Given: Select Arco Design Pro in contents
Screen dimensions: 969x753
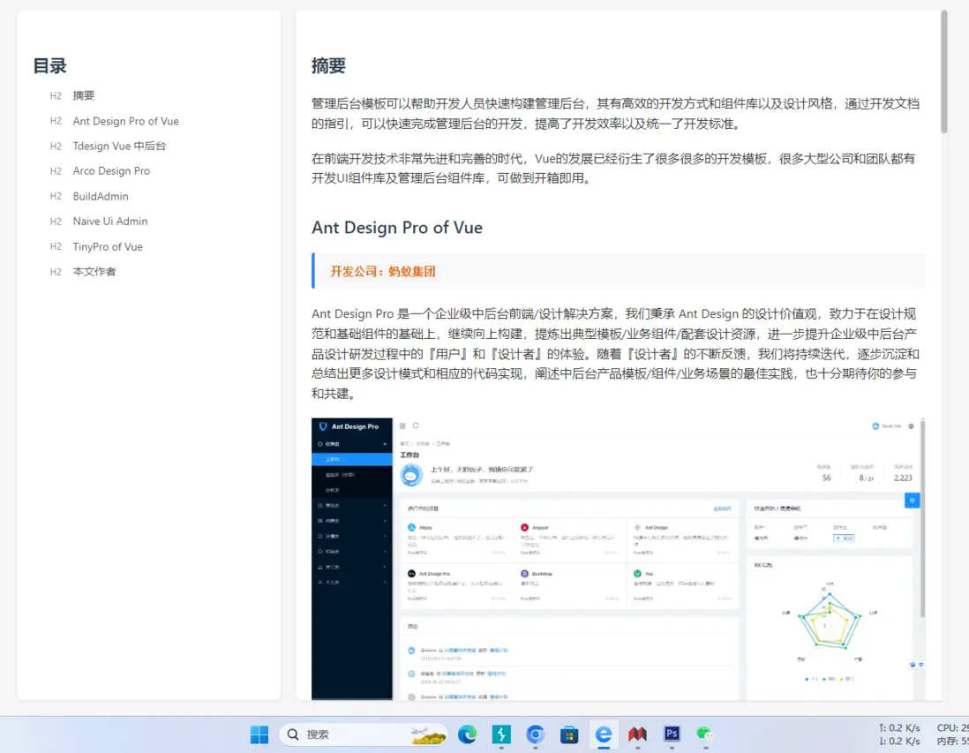Looking at the screenshot, I should (x=111, y=170).
